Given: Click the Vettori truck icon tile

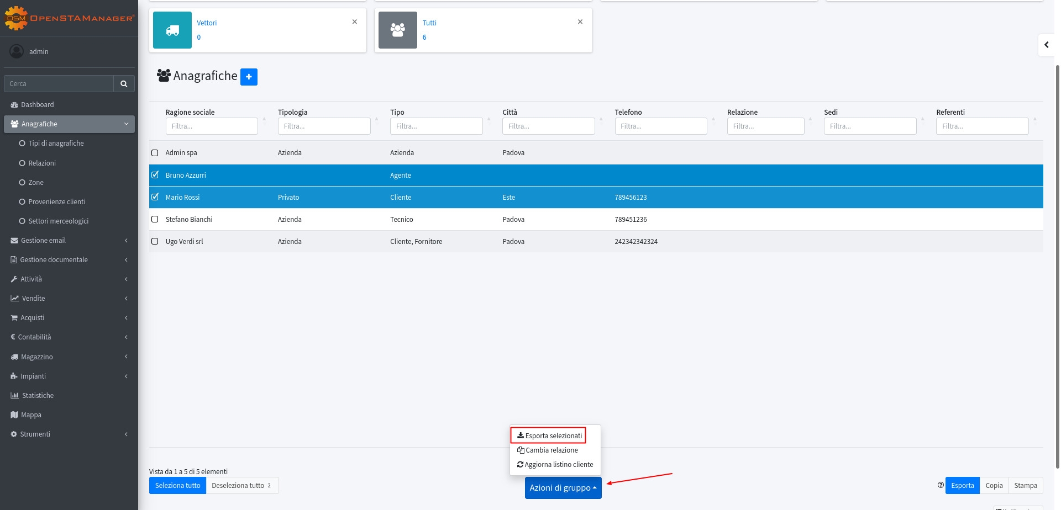Looking at the screenshot, I should click(x=172, y=30).
